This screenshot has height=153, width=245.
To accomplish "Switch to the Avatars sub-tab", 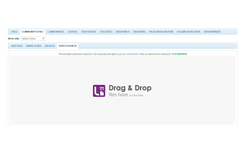I will [16, 46].
